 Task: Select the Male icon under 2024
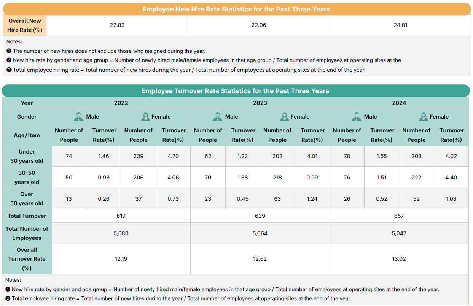coord(356,117)
